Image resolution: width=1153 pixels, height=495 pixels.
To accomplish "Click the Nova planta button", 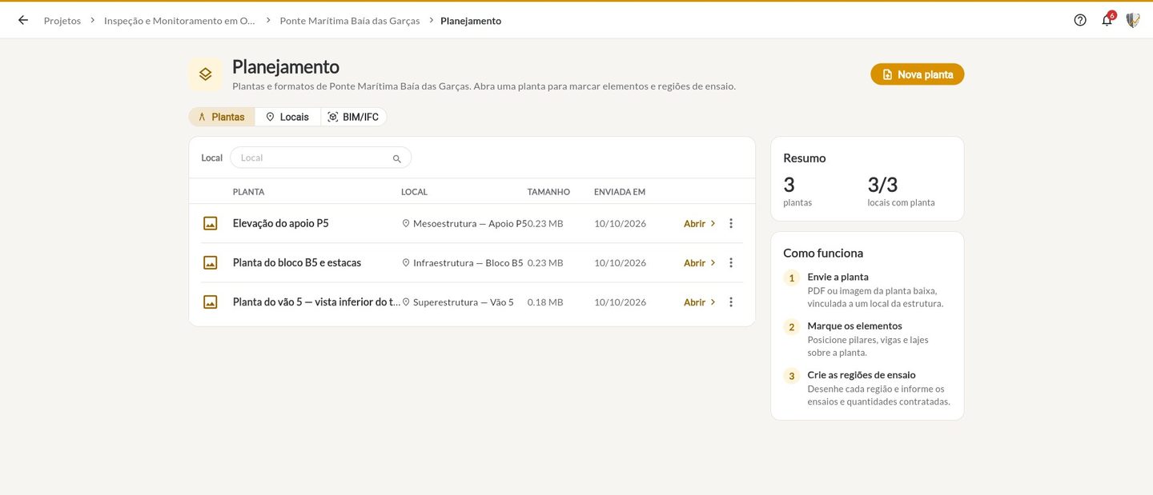I will pyautogui.click(x=918, y=74).
